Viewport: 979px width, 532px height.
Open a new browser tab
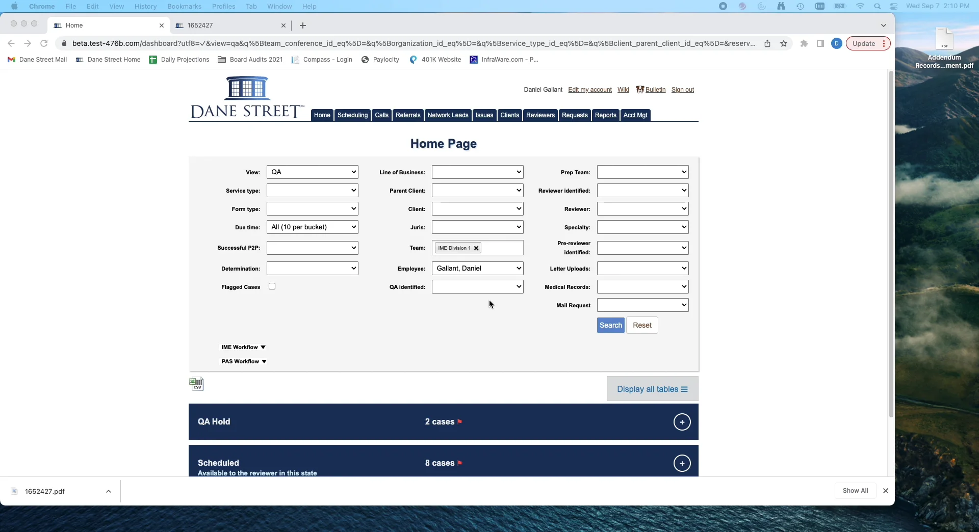tap(303, 25)
